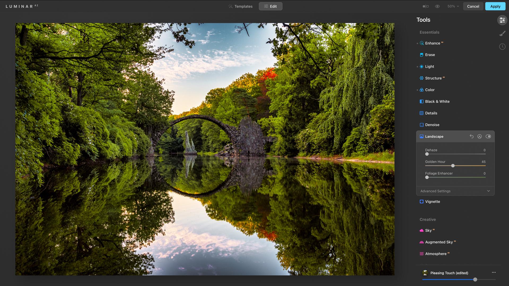Toggle the Landscape panel eye icon
The width and height of the screenshot is (509, 286).
(x=488, y=136)
